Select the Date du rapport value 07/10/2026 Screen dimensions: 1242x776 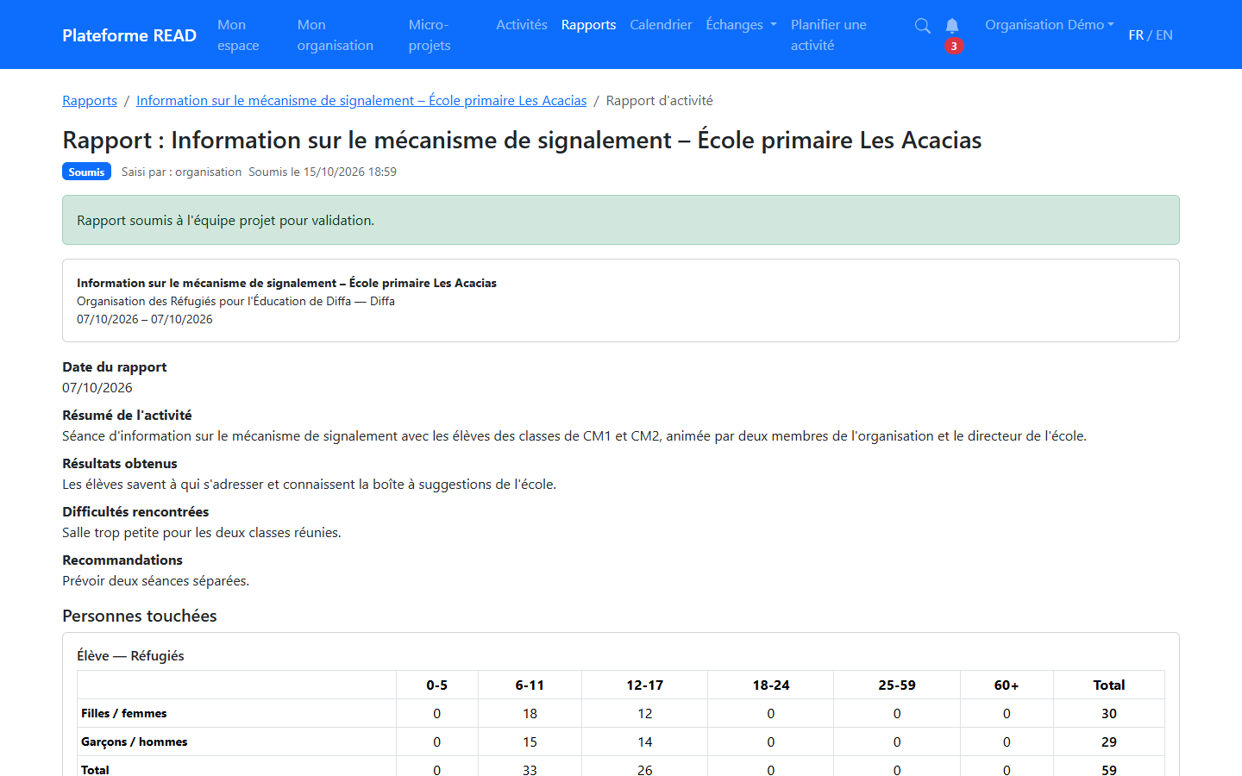(97, 388)
